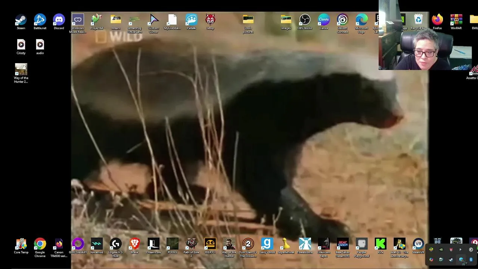The width and height of the screenshot is (478, 269).
Task: Select the stream folder icon
Action: tap(116, 22)
